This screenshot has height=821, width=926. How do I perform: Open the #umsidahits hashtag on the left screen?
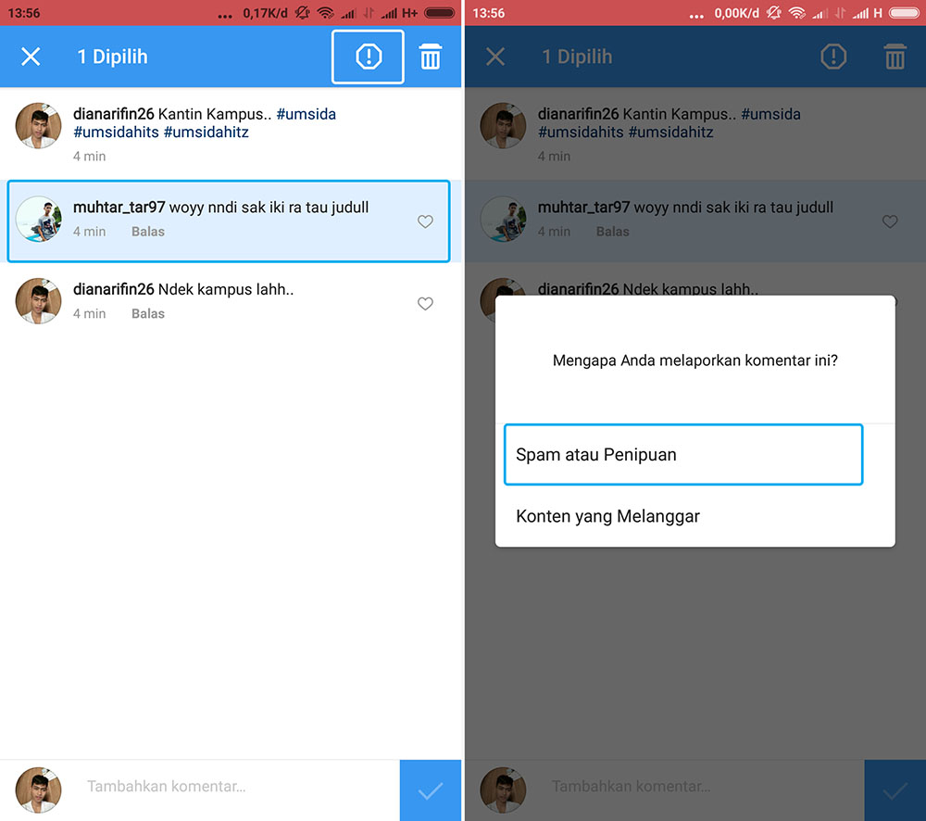coord(116,133)
